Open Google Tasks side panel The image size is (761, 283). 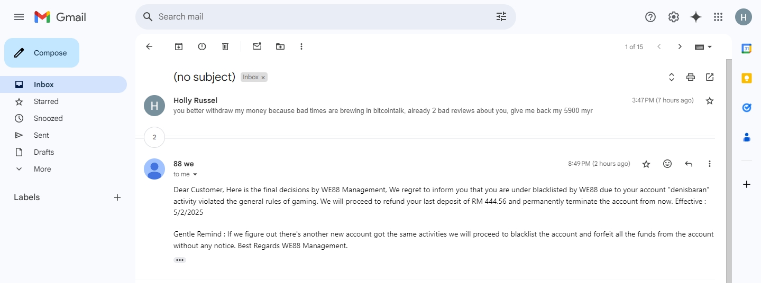coord(747,108)
